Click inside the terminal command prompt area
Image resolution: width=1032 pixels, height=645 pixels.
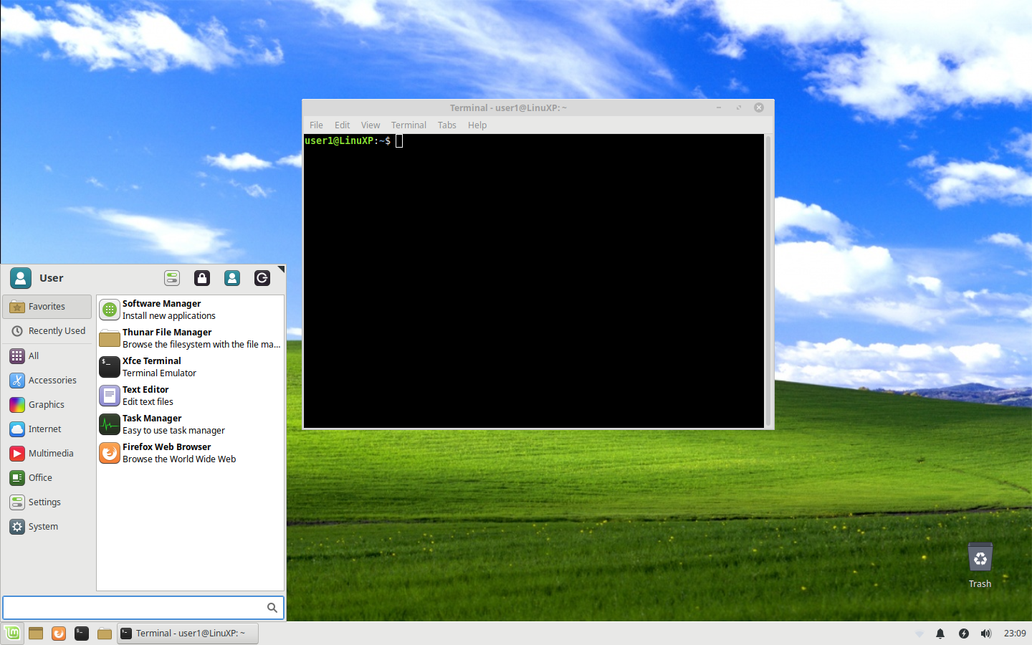tap(534, 281)
